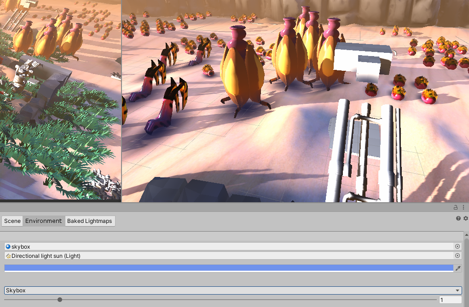The image size is (469, 307).
Task: Select the Environment tab
Action: tap(43, 221)
